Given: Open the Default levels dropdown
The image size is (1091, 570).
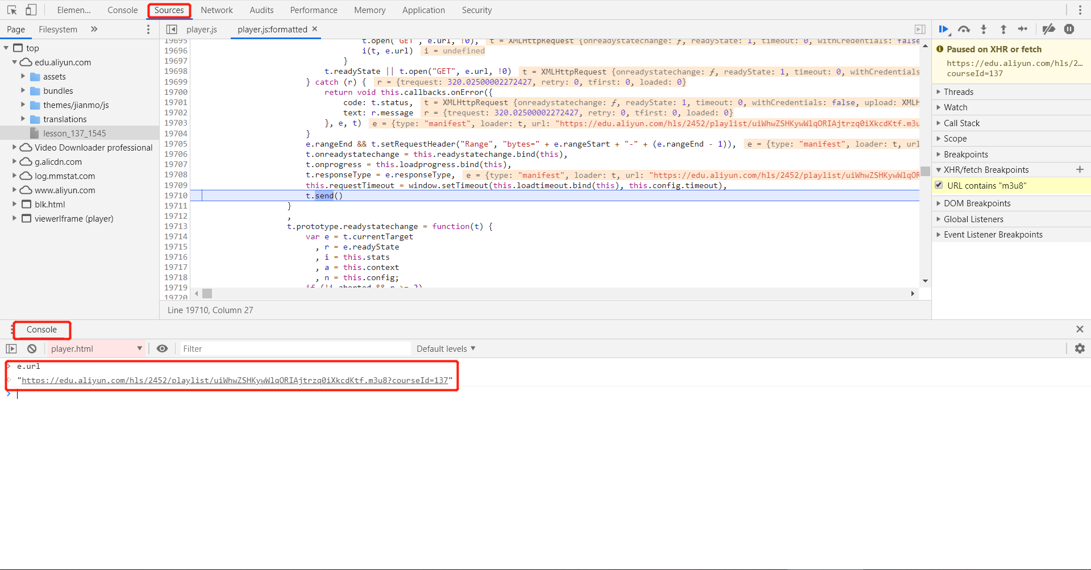Looking at the screenshot, I should pos(445,348).
